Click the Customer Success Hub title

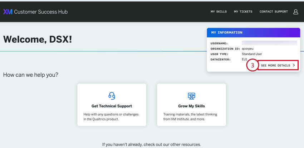[x=41, y=12]
